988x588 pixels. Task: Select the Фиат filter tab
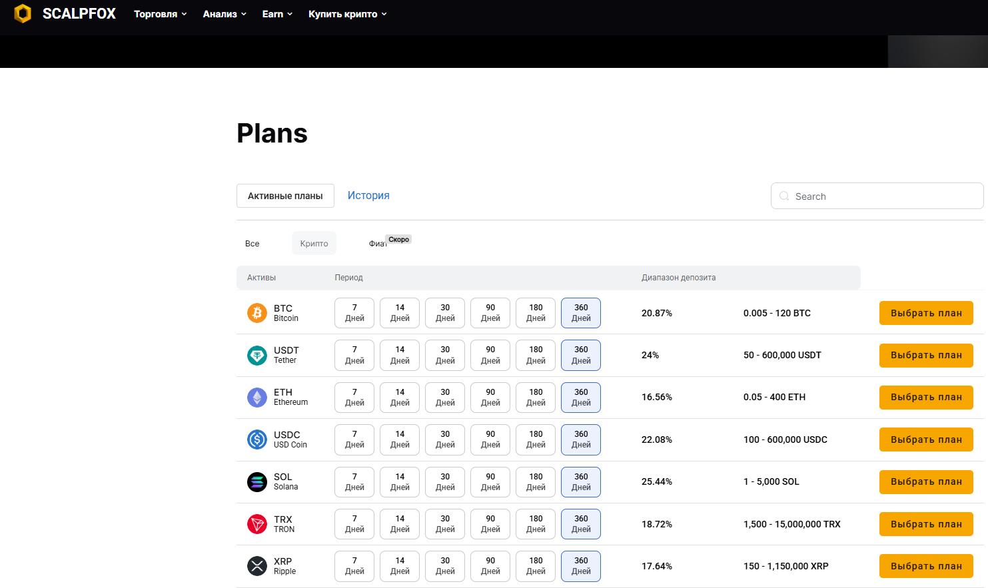tap(378, 244)
